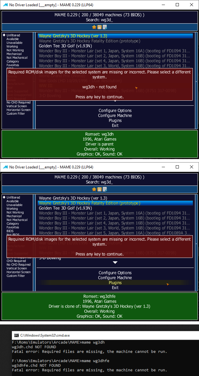Select Wonder Boy III 'set 4, Japan, System 16B', lower window
The width and height of the screenshot is (199, 376).
[115, 223]
